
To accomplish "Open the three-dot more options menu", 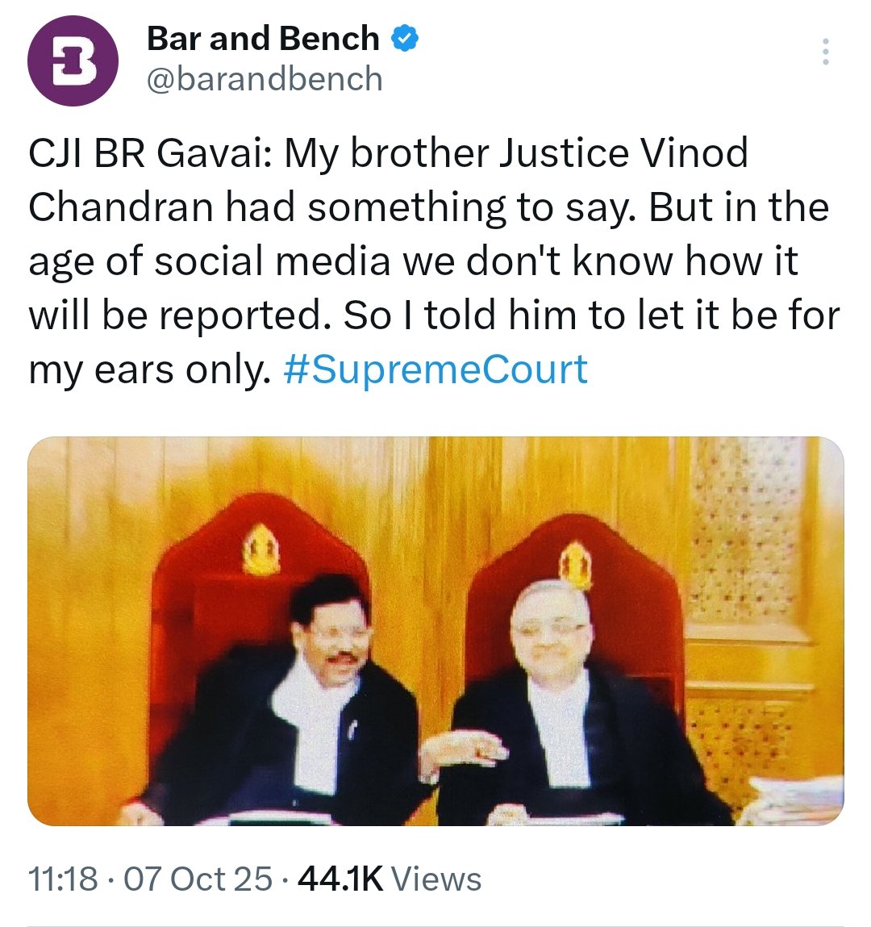I will pos(826,52).
